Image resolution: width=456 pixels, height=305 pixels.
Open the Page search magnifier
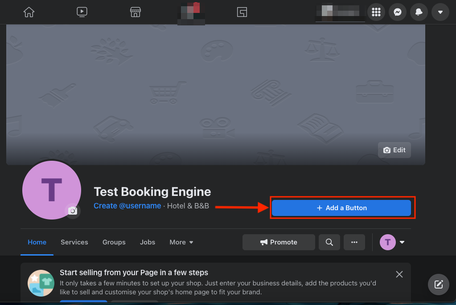pyautogui.click(x=329, y=242)
